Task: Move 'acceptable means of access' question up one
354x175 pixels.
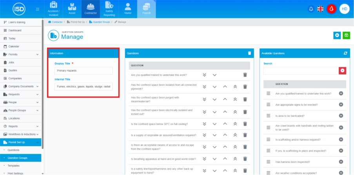Action: point(225,147)
